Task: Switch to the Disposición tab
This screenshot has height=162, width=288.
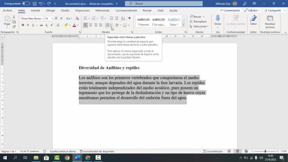Action: 82,10
